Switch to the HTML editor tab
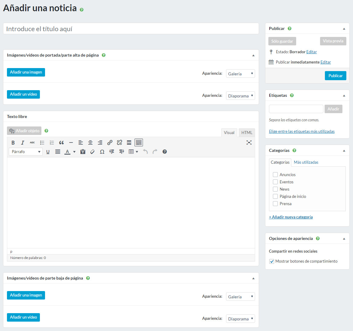 coord(247,133)
